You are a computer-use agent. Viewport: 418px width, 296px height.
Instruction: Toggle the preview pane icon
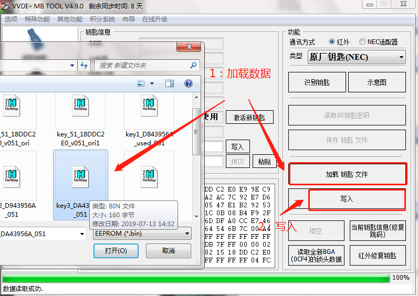tap(169, 83)
